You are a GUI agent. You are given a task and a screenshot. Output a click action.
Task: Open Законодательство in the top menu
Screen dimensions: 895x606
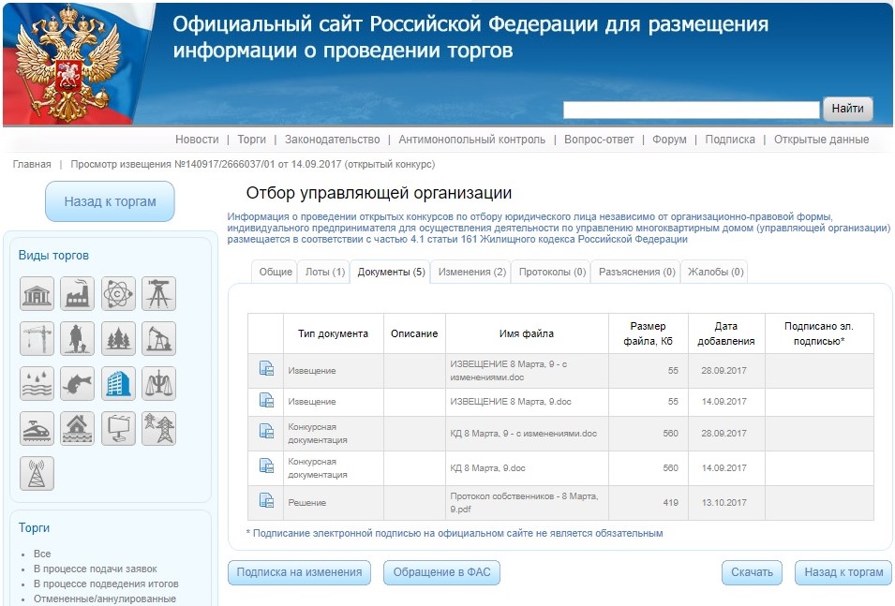tap(333, 140)
